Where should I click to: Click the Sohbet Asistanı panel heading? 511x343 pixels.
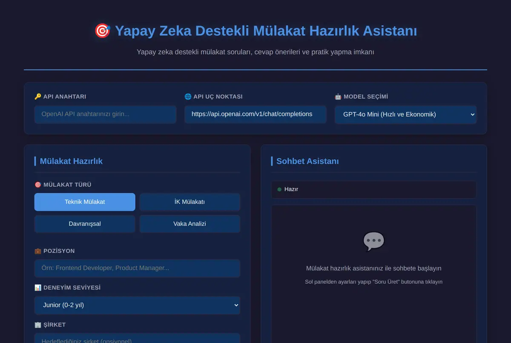pos(307,161)
